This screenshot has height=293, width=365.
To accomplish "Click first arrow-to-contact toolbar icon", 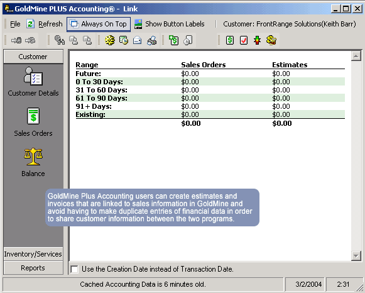I will pos(16,40).
